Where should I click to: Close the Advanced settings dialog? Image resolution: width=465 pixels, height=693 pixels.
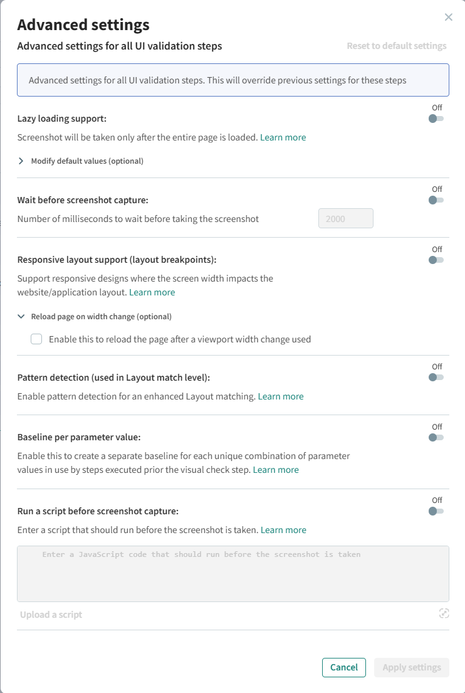pyautogui.click(x=449, y=18)
